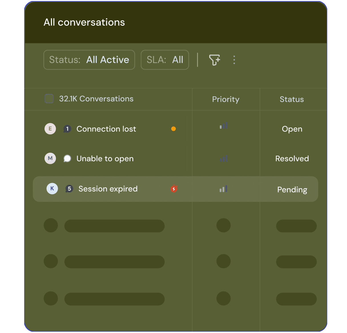Click the message count badge on Connection lost
The width and height of the screenshot is (347, 333).
tap(67, 129)
